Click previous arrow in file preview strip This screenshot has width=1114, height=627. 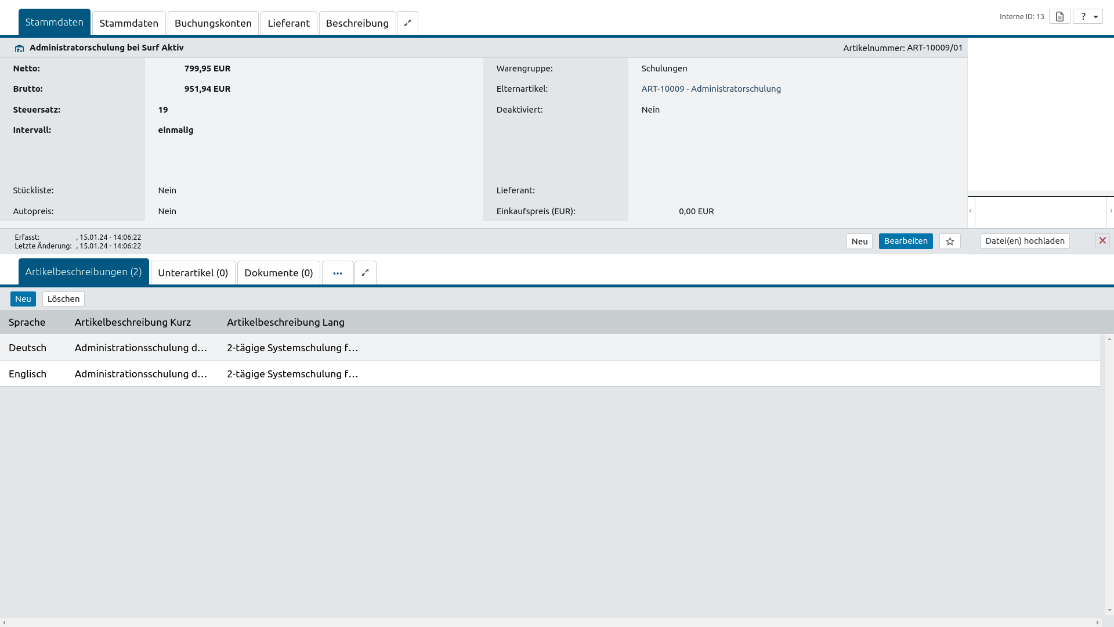tap(970, 211)
